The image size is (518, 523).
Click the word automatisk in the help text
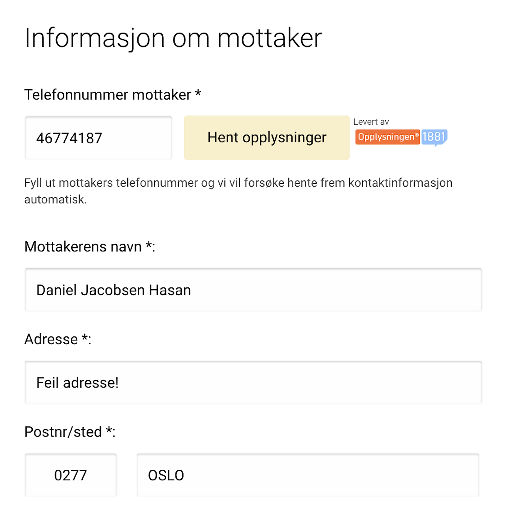55,200
